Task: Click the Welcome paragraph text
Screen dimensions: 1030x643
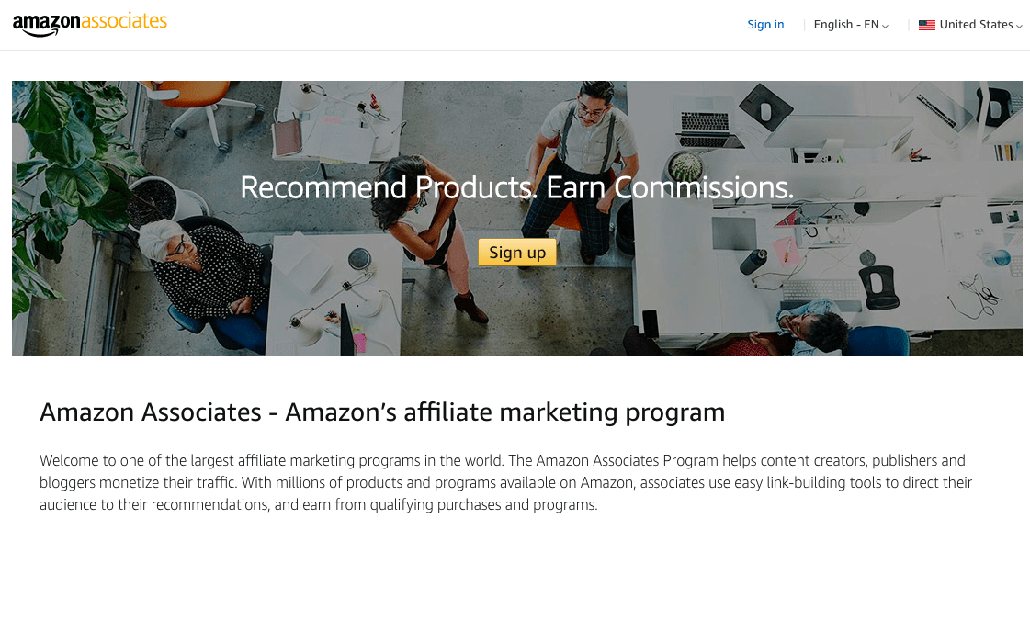Action: (x=505, y=483)
